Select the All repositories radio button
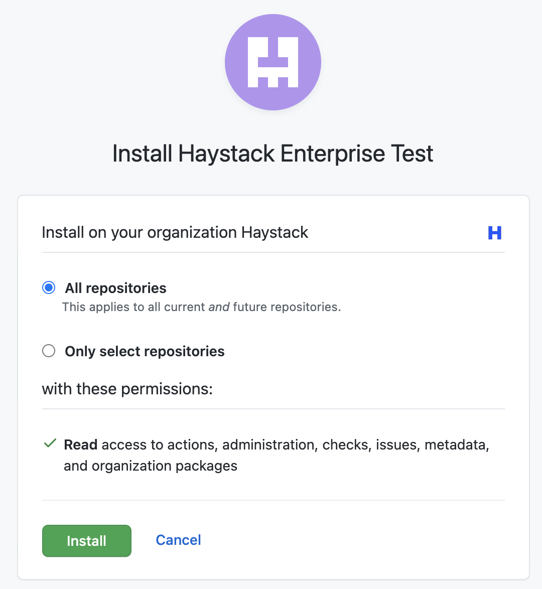 [49, 287]
